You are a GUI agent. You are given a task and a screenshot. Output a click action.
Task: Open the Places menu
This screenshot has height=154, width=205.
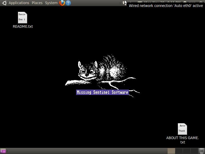pos(37,3)
